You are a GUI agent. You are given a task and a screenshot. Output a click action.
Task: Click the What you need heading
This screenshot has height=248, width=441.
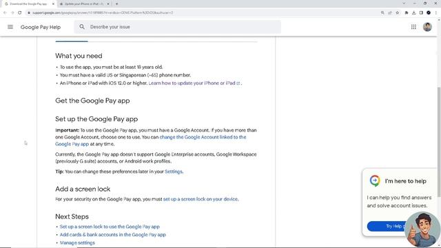point(79,56)
